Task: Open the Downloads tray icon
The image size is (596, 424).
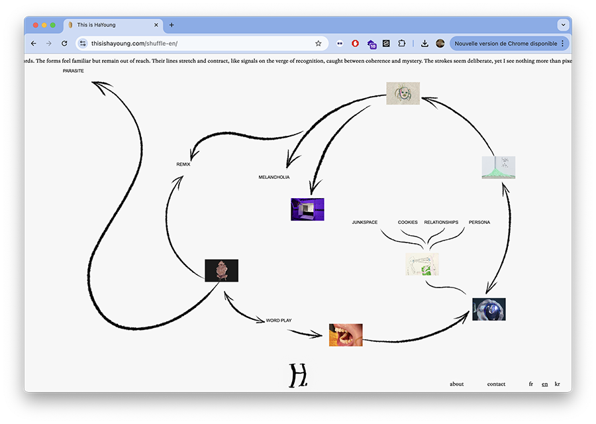Action: 424,44
